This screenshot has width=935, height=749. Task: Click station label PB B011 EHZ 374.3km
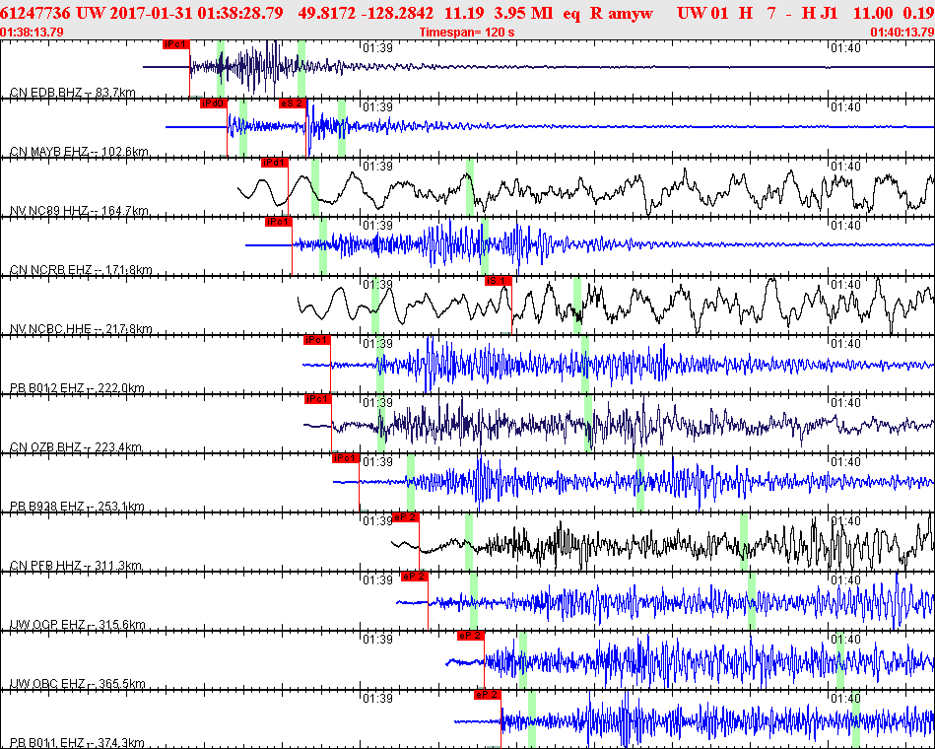[77, 742]
